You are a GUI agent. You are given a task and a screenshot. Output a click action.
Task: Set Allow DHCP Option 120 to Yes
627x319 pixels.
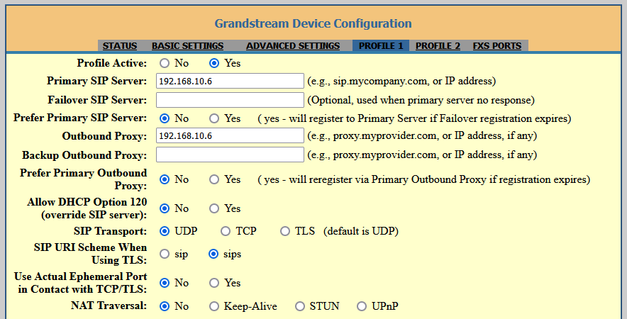pyautogui.click(x=214, y=208)
